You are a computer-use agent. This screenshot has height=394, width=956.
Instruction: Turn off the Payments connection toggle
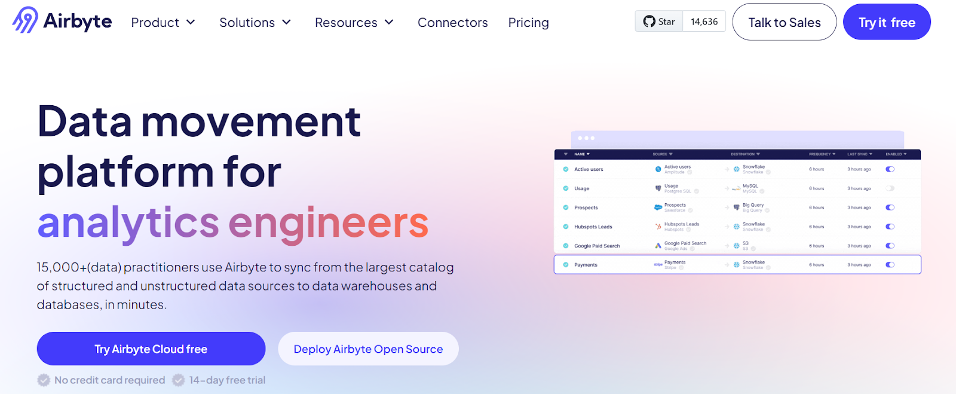890,264
